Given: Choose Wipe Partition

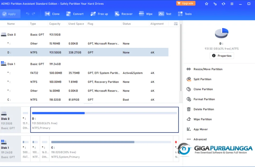Looking at the screenshot, I should 203,119.
